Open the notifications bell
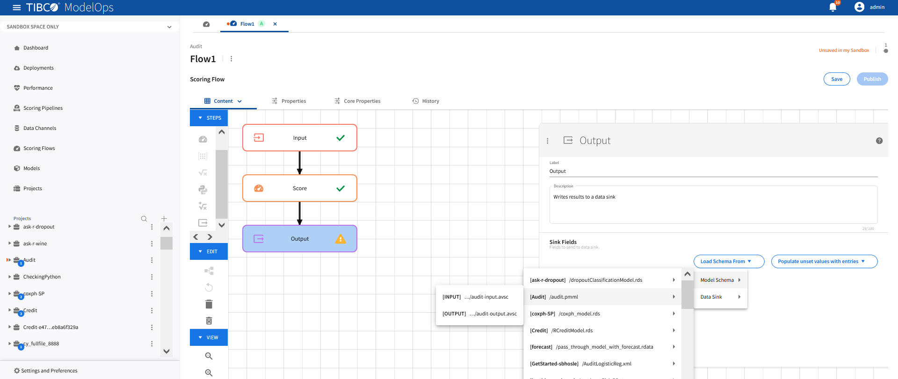Image resolution: width=898 pixels, height=379 pixels. (833, 7)
